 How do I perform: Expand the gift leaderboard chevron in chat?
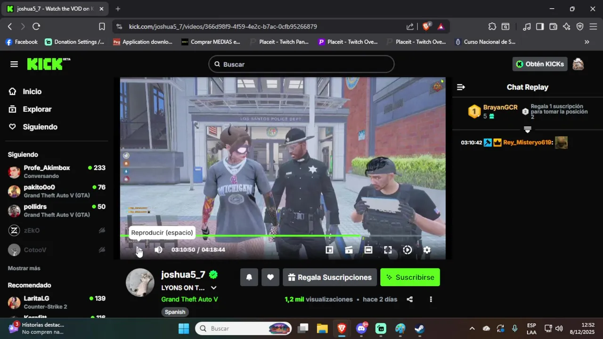[528, 129]
